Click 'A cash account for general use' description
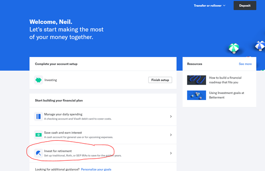Viewport: 265px width, 171px height. point(79,137)
